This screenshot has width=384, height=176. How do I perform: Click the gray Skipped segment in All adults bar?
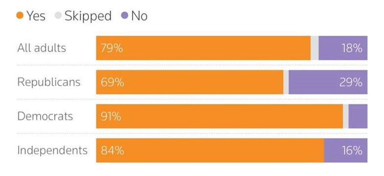pos(315,48)
